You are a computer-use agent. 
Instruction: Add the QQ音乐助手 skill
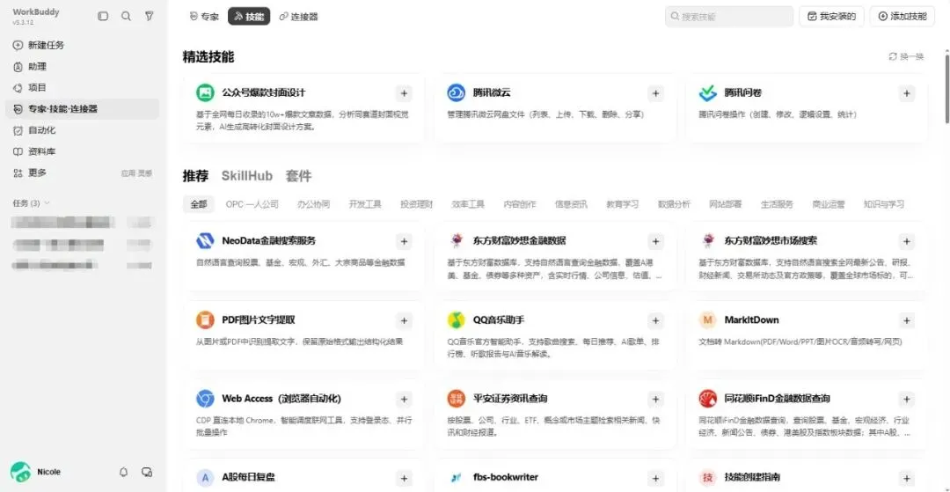click(x=655, y=320)
